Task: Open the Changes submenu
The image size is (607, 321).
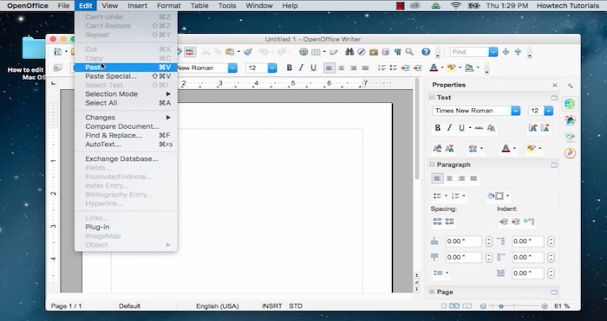Action: pos(126,118)
